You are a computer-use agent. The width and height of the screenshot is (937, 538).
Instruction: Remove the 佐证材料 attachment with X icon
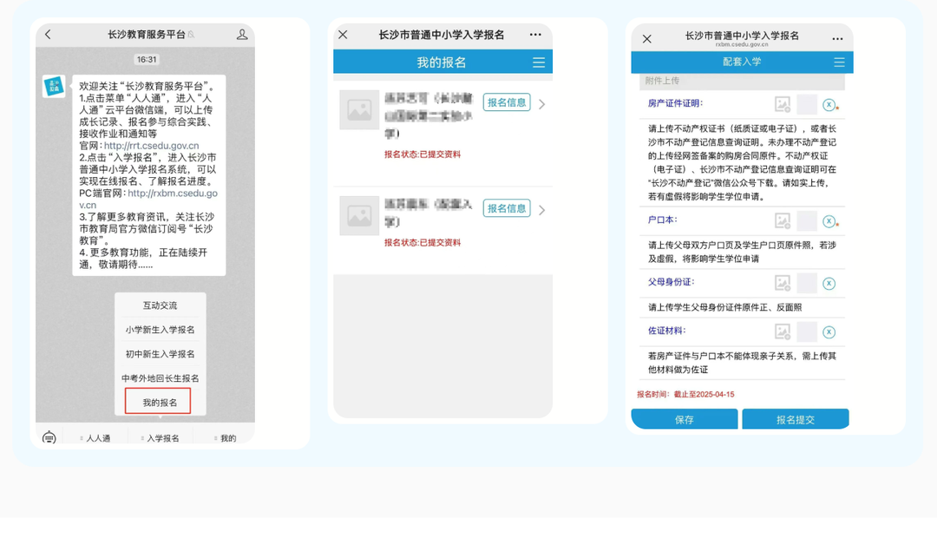click(829, 331)
